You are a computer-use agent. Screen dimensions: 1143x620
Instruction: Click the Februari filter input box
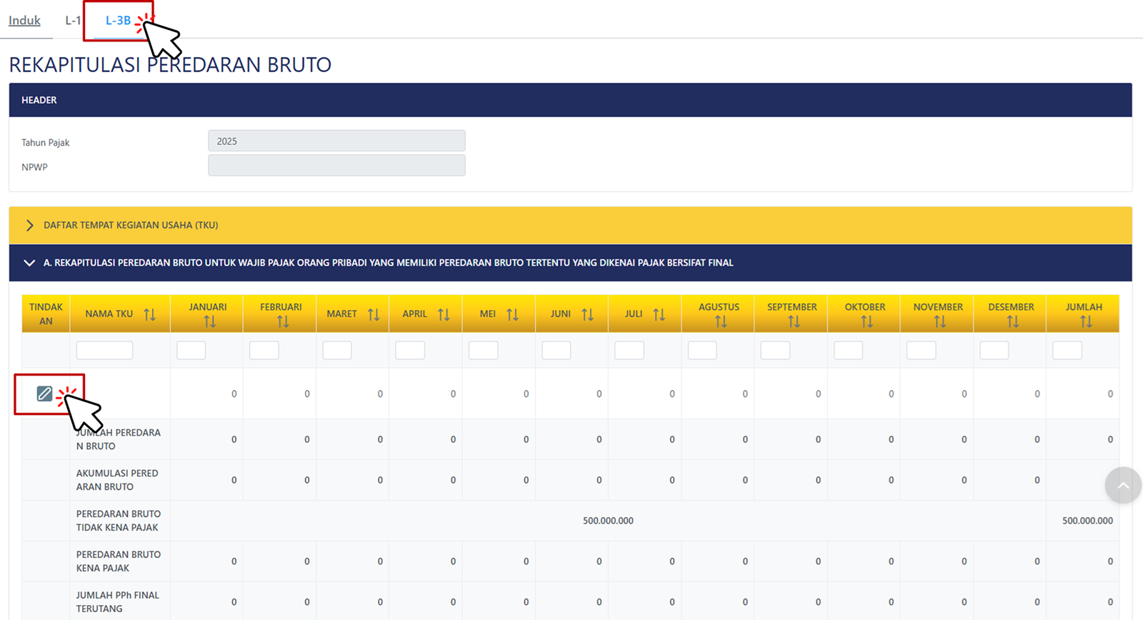tap(264, 351)
